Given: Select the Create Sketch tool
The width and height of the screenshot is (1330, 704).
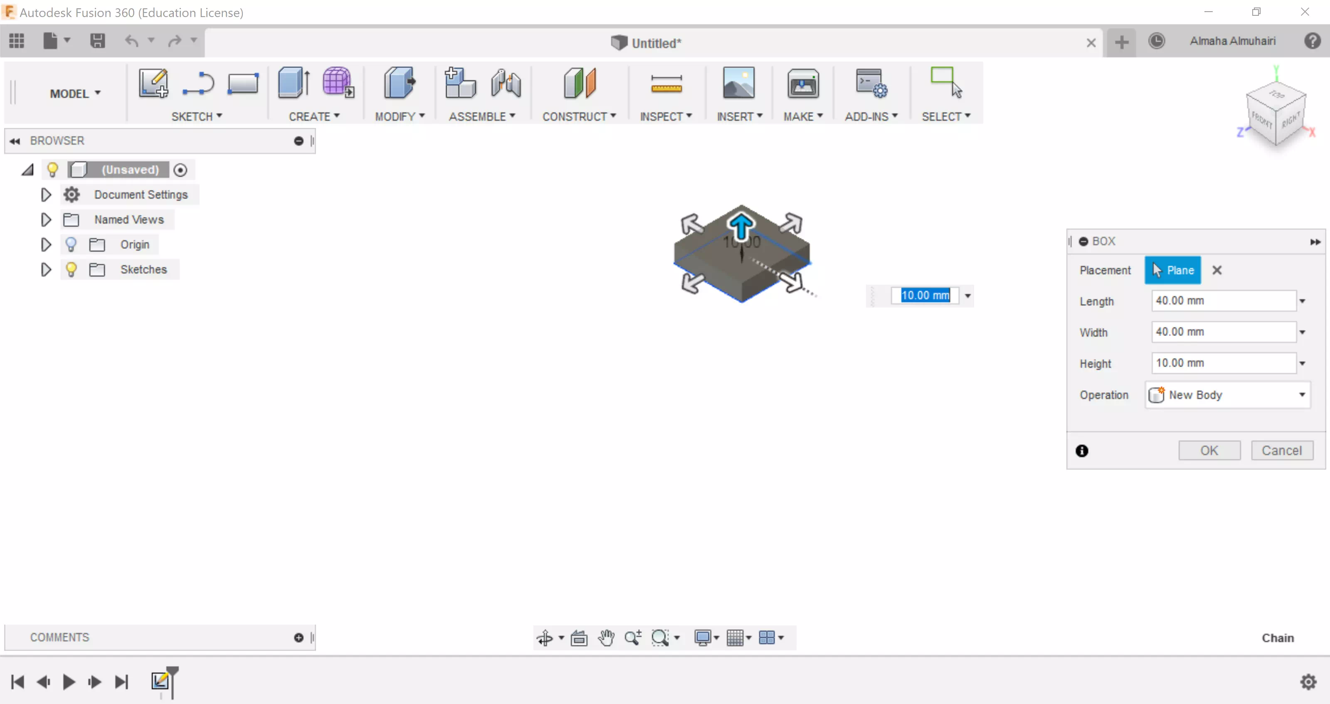Looking at the screenshot, I should pyautogui.click(x=153, y=83).
